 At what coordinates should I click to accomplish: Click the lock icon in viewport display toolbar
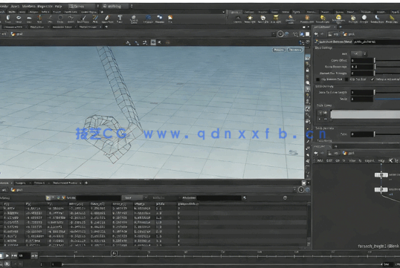(308, 70)
